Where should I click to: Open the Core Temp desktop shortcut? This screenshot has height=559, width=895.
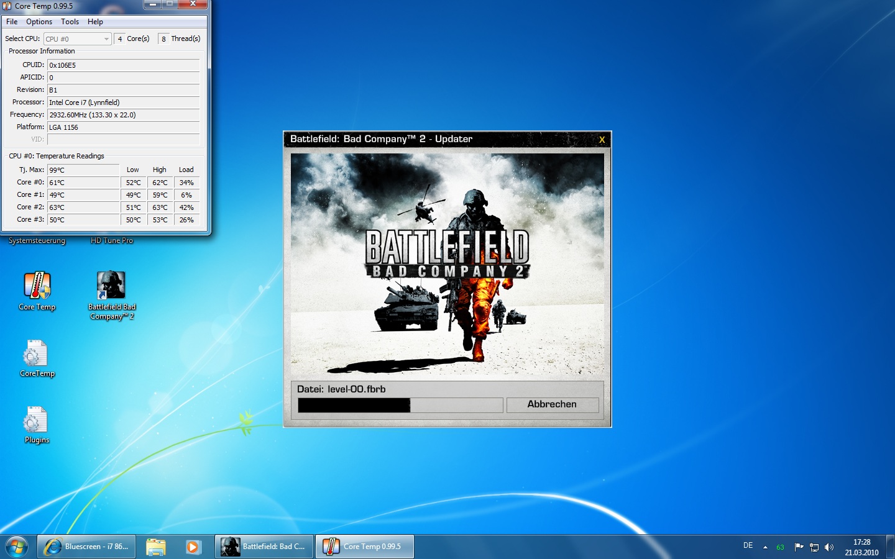(x=37, y=291)
